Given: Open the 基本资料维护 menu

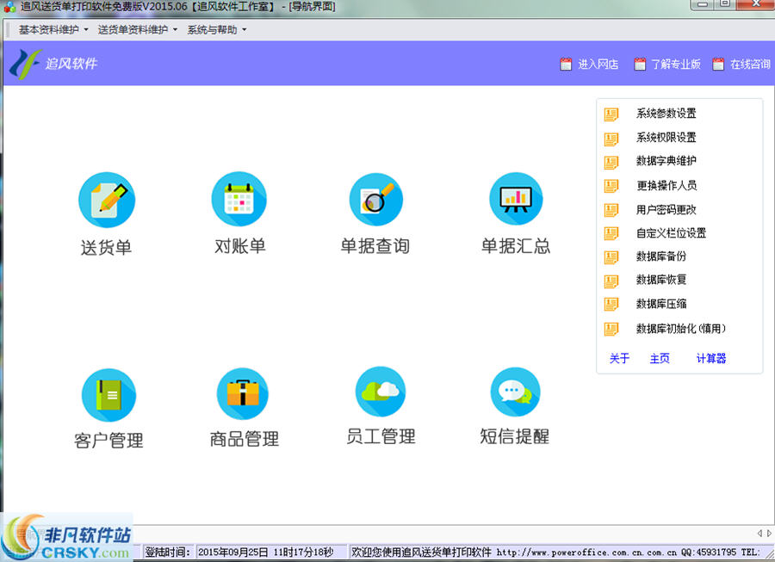Looking at the screenshot, I should (x=48, y=29).
